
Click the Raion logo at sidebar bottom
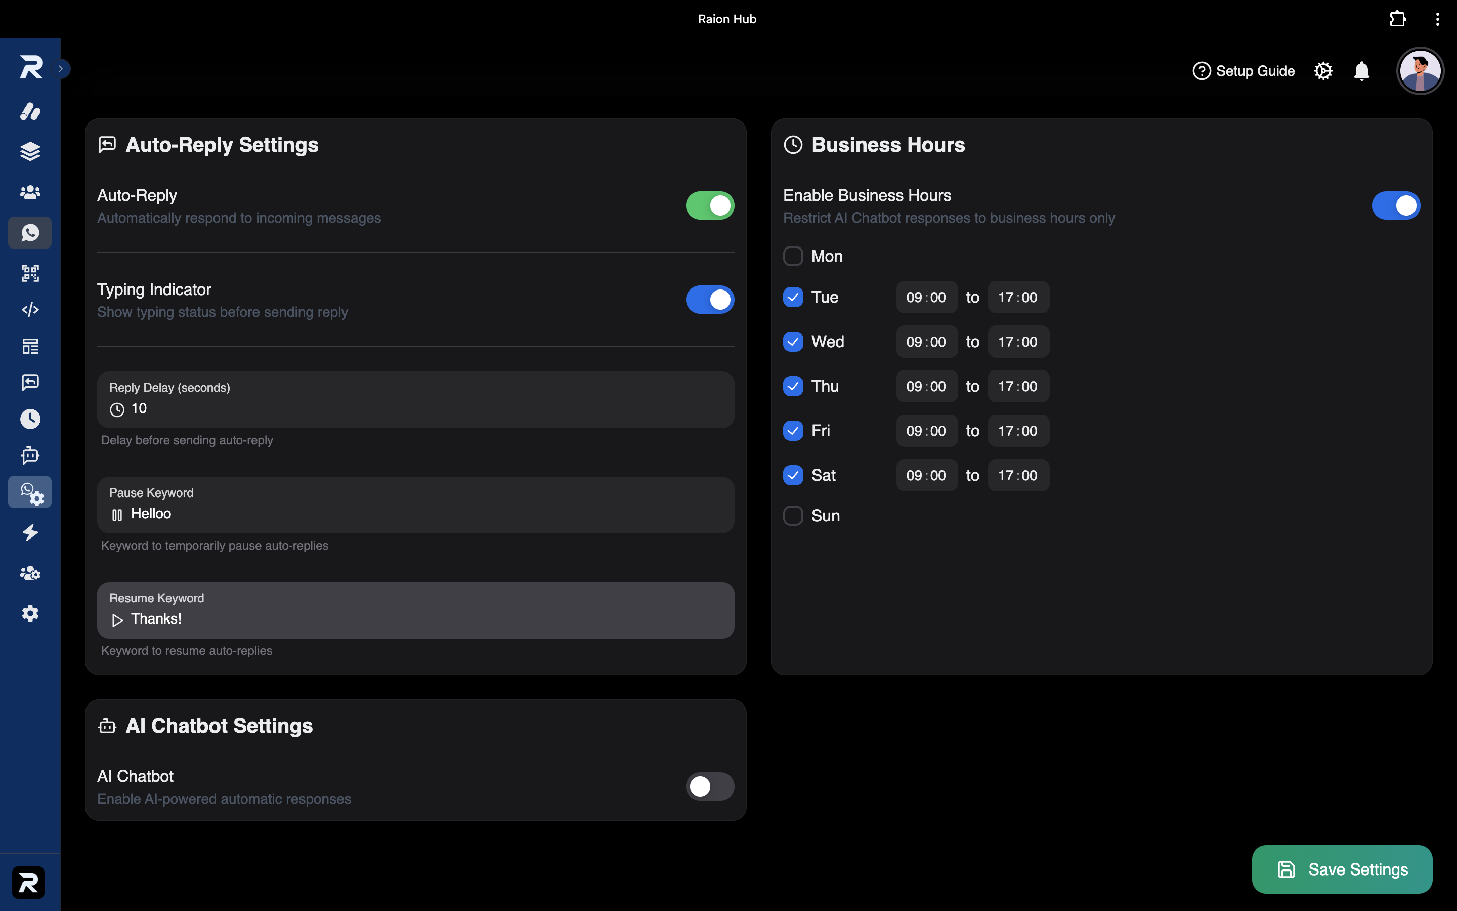click(x=28, y=883)
